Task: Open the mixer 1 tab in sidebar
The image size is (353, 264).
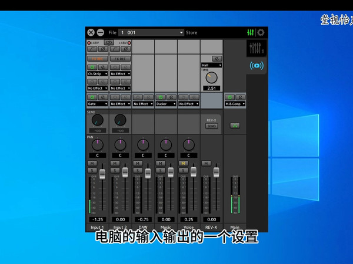Action: pyautogui.click(x=257, y=48)
